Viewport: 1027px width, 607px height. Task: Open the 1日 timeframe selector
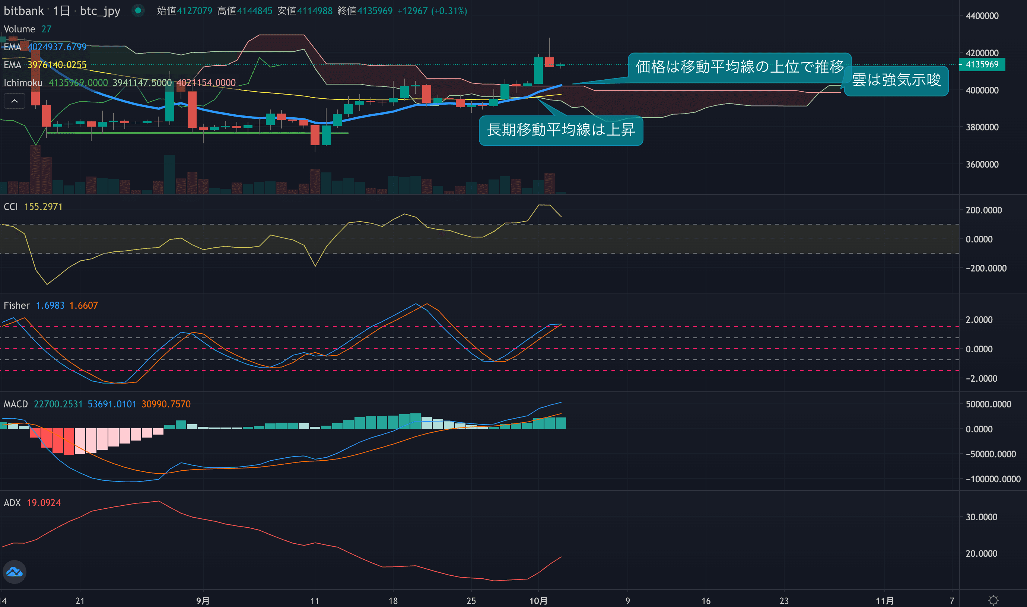pyautogui.click(x=61, y=11)
